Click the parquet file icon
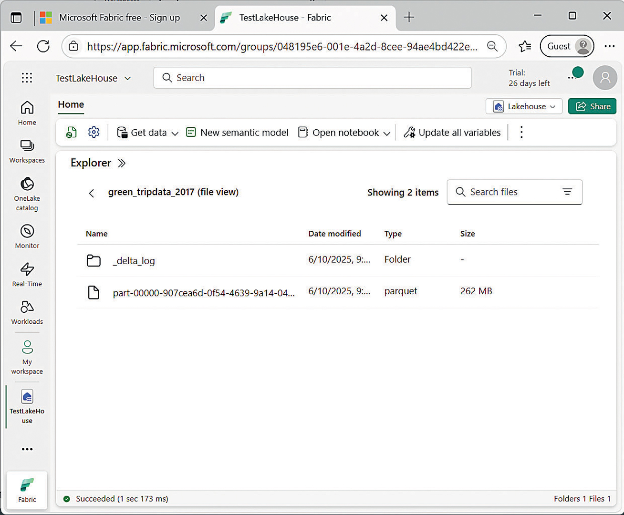This screenshot has width=624, height=515. [x=94, y=292]
